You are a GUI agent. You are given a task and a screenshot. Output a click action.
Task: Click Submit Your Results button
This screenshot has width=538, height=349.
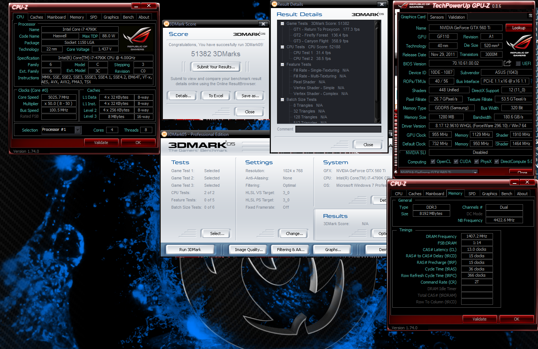216,67
